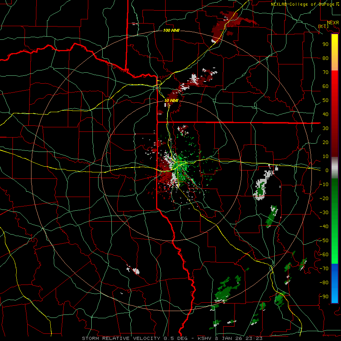Click the 30 value on velocity scale

click(325, 128)
